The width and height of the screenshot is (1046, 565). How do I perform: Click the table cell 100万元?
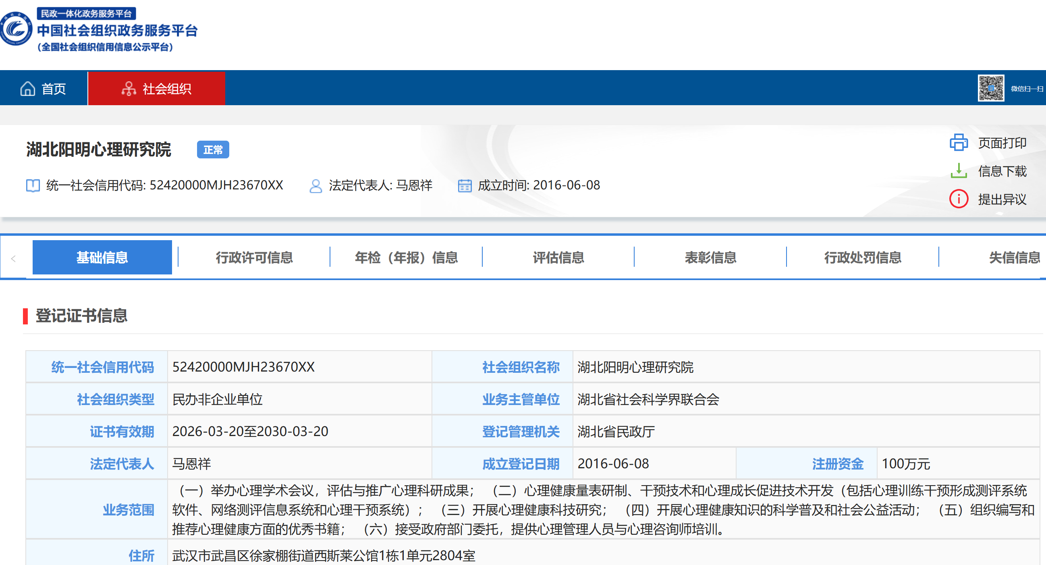tap(958, 463)
